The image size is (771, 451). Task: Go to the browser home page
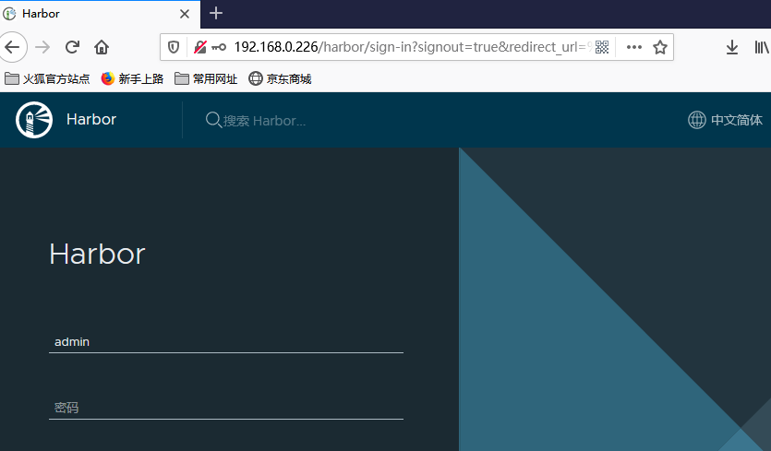pos(102,47)
